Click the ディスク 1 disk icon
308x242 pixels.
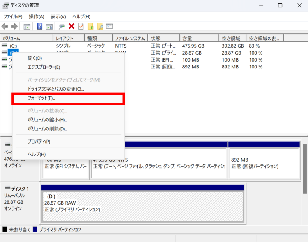[7, 188]
